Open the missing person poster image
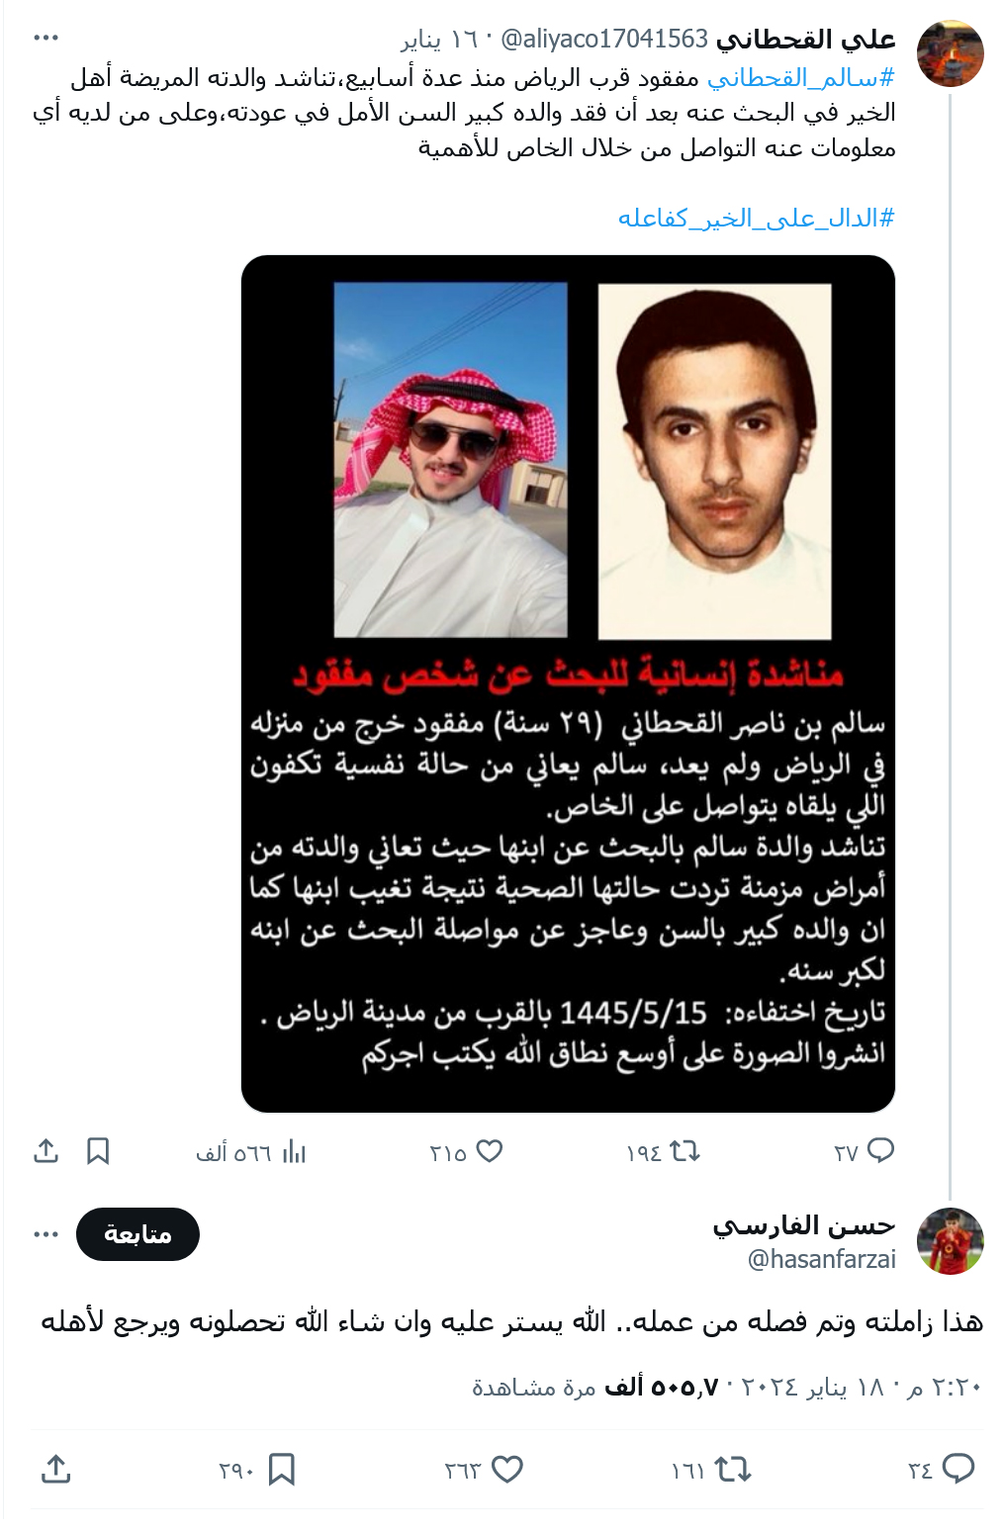This screenshot has width=1003, height=1532. coord(568,683)
